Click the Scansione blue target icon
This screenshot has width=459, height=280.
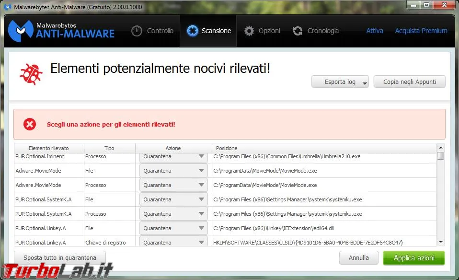pyautogui.click(x=193, y=31)
